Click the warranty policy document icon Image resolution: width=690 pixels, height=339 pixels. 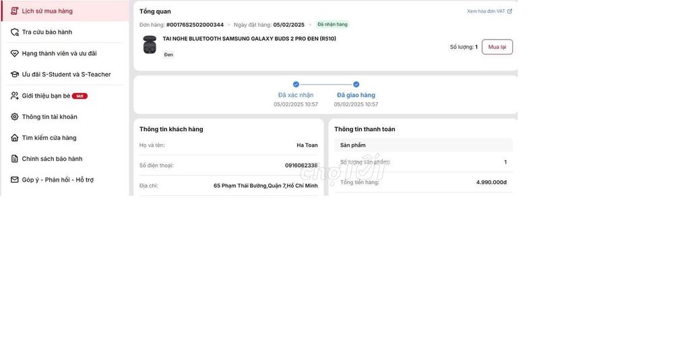[x=15, y=159]
